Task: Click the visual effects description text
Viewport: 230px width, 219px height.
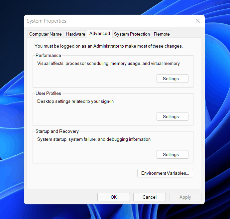Action: click(x=108, y=64)
